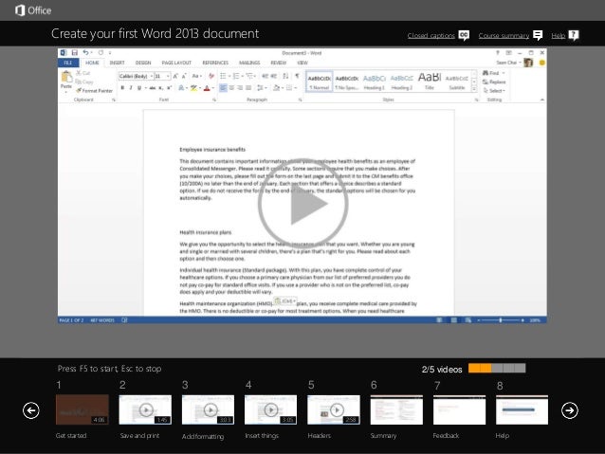Viewport: 605px width, 454px height.
Task: Toggle Show/Hide paragraph marks
Action: (x=297, y=76)
